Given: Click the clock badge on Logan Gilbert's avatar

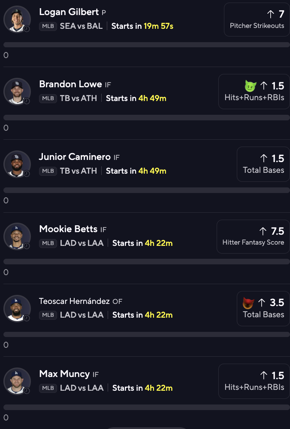Looking at the screenshot, I should [x=27, y=28].
